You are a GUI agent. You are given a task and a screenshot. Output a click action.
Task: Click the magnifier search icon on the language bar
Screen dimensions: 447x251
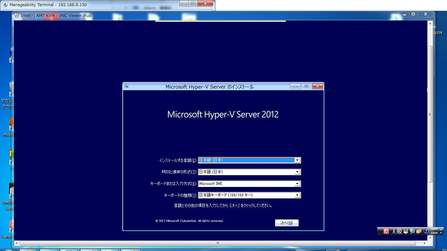[412, 231]
